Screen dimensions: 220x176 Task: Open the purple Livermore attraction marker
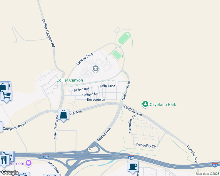(x=29, y=163)
